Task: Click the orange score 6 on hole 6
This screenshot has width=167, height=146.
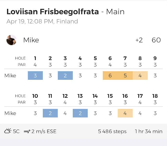Action: click(110, 76)
